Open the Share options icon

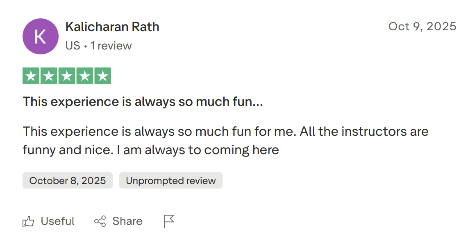100,221
